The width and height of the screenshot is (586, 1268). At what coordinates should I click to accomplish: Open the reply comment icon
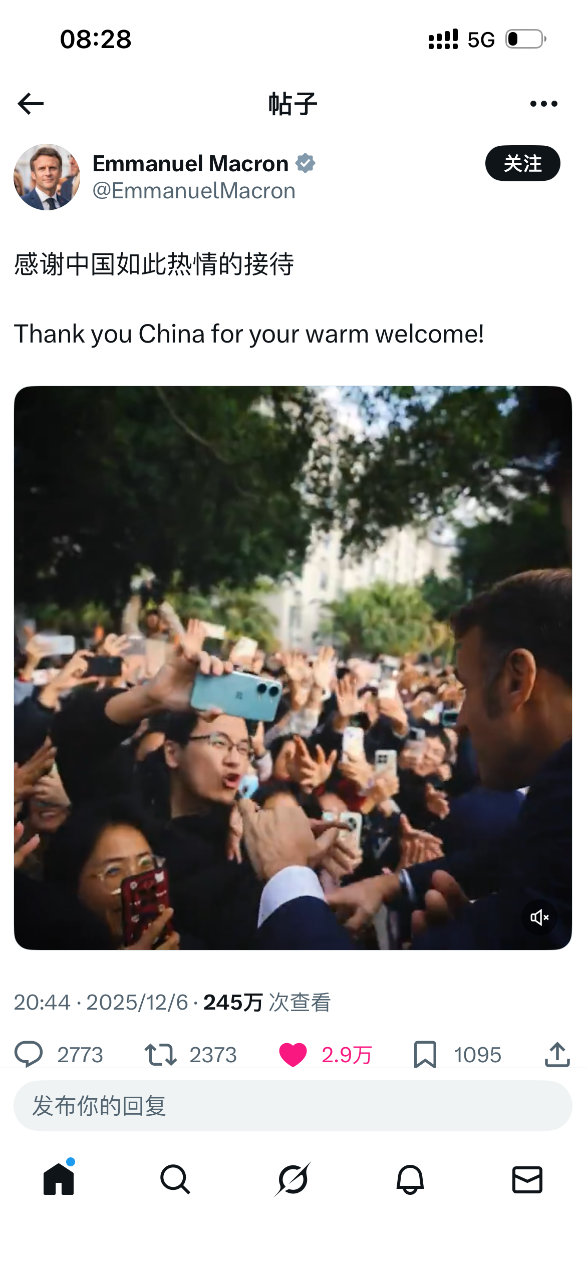tap(29, 1054)
